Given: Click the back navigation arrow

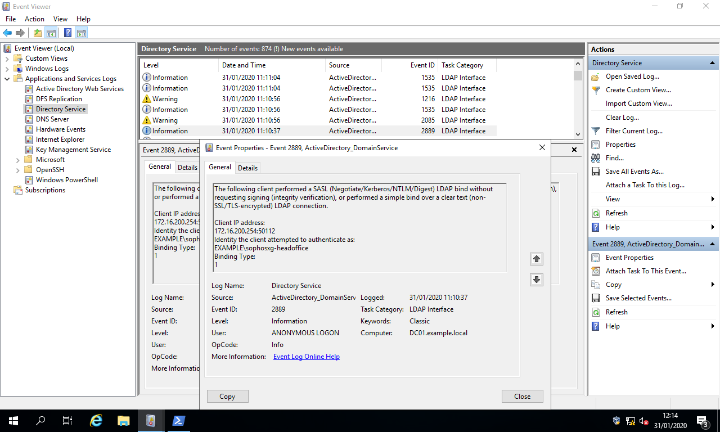Looking at the screenshot, I should coord(7,33).
